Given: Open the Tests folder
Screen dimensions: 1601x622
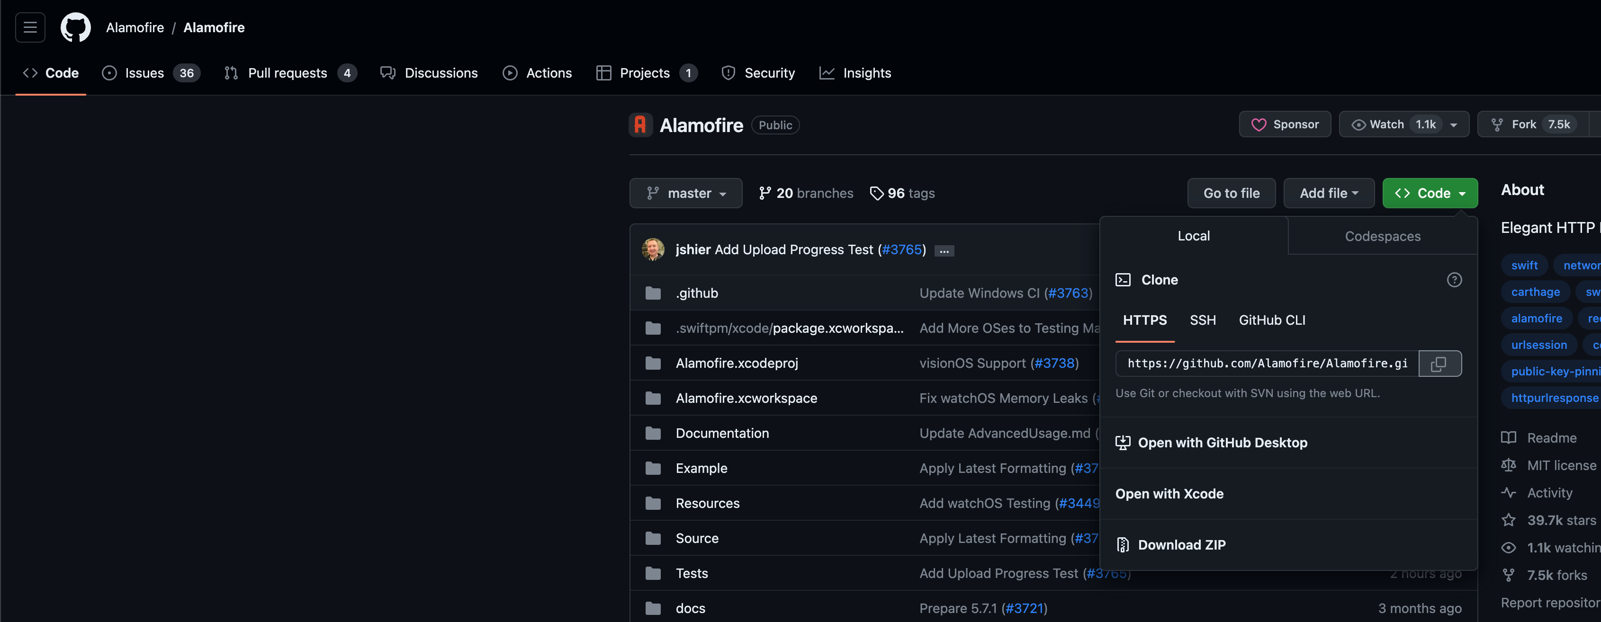Looking at the screenshot, I should click(691, 574).
